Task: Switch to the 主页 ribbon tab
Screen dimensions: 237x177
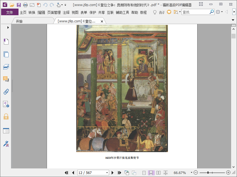Action: pos(23,12)
